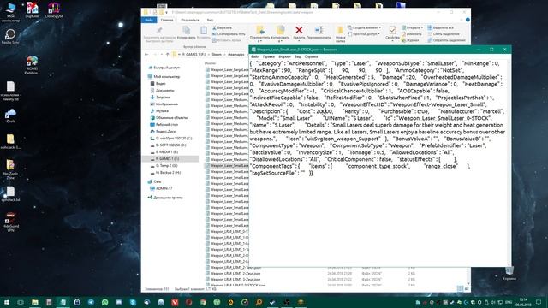This screenshot has width=548, height=308.
Task: Click Rename icon in Explorer ribbon
Action: coord(319,30)
